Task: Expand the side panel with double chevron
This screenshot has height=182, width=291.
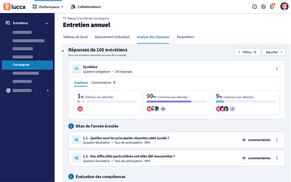Action: (x=63, y=51)
